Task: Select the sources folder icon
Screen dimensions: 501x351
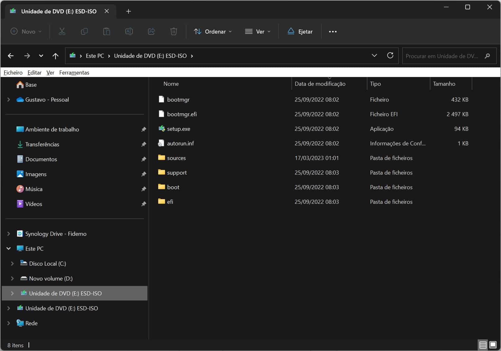Action: pos(161,157)
